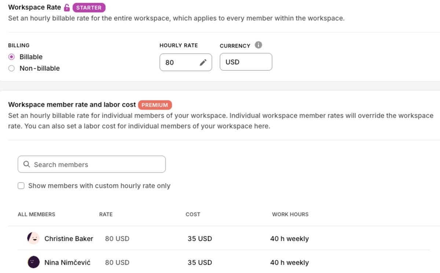The height and width of the screenshot is (273, 440).
Task: Click the magnifying glass in search members box
Action: tap(26, 164)
